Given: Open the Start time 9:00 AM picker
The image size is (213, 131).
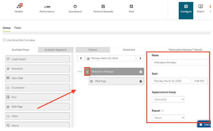Looking at the screenshot, I should (200, 81).
